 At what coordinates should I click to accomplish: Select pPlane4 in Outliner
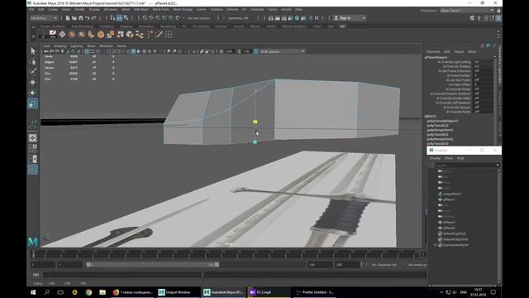(x=449, y=228)
